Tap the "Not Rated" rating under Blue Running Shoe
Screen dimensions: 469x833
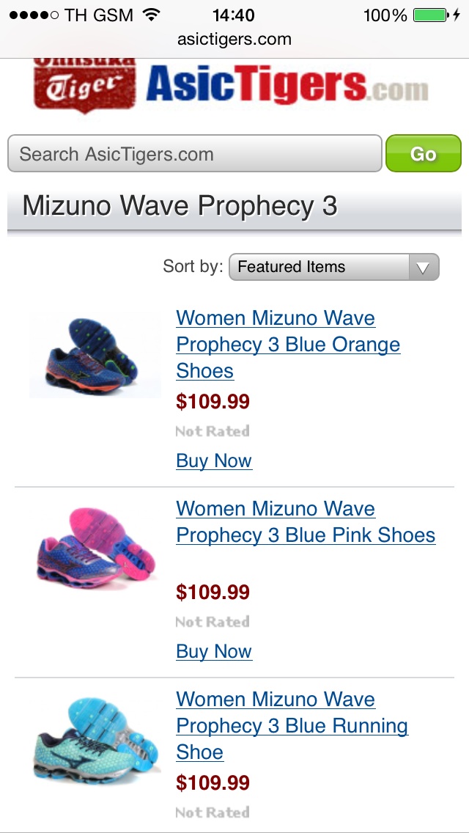[x=213, y=812]
